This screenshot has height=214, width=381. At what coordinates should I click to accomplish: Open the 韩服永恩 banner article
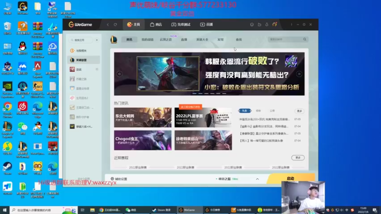tap(209, 74)
